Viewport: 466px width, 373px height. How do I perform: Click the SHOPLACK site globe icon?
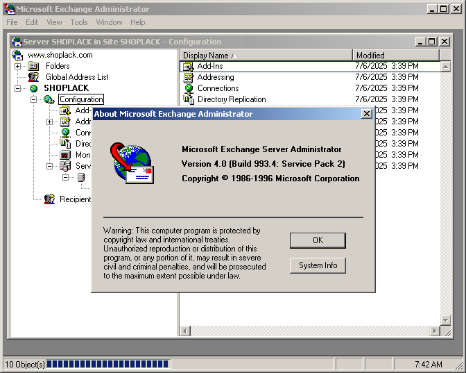(x=33, y=88)
